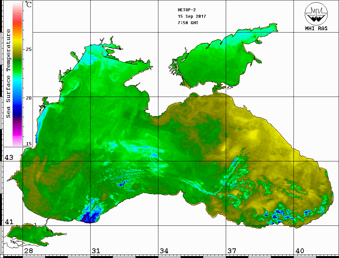This screenshot has height=258, width=339.
Task: Click the 'METOP-2' satellite label
Action: pyautogui.click(x=187, y=10)
